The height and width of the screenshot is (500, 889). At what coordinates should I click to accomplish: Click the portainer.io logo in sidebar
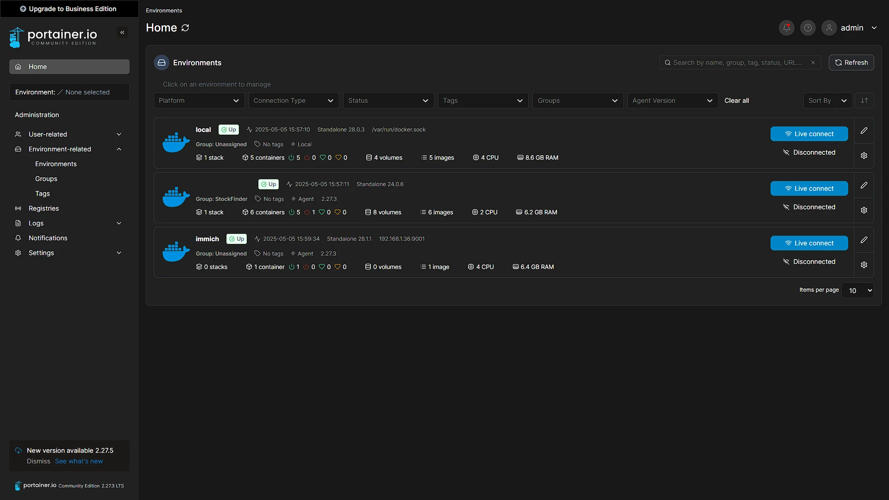pos(53,37)
